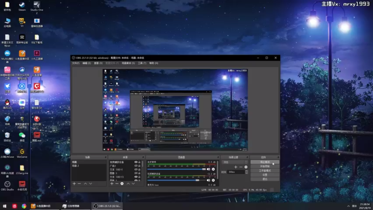Move the scene down with the down arrow

90,183
